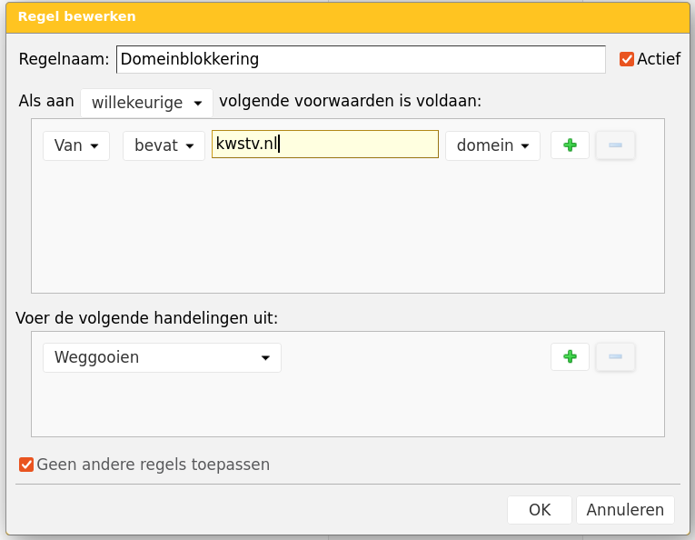This screenshot has height=540, width=695.
Task: Click the Voer de volgende handelingen uit label
Action: click(147, 318)
